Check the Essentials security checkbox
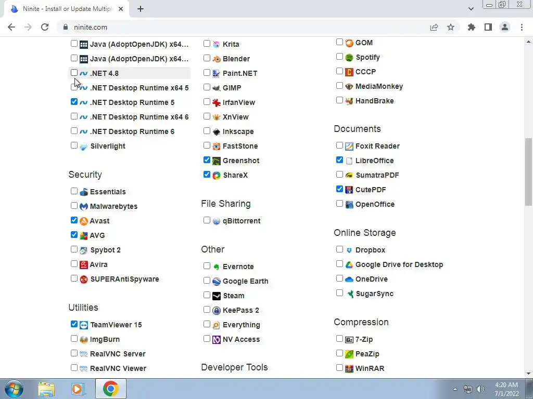The width and height of the screenshot is (533, 399). click(x=74, y=191)
